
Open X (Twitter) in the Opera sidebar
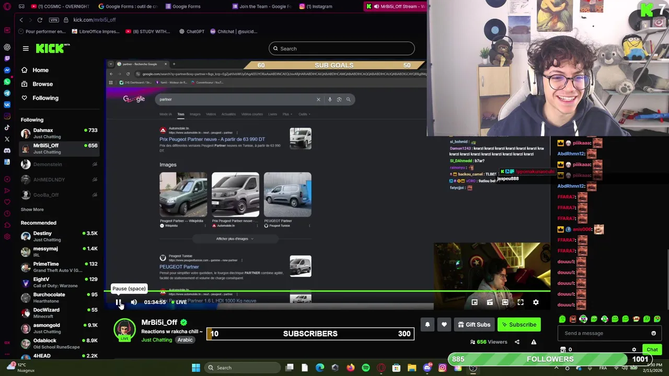click(x=7, y=139)
